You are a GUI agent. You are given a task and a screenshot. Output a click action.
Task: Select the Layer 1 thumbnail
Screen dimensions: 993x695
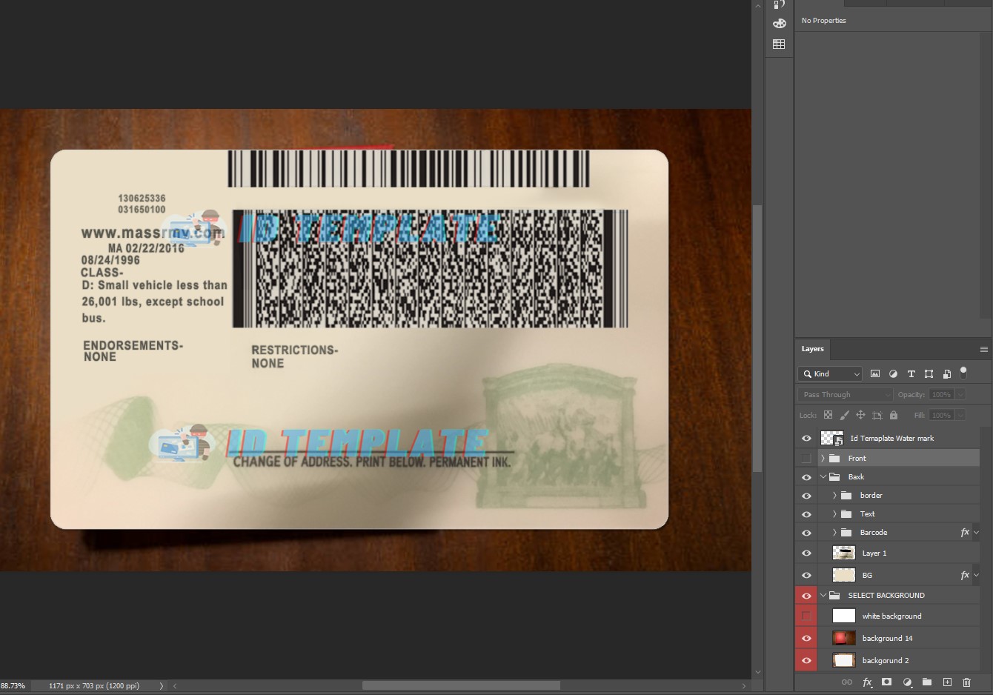(844, 553)
